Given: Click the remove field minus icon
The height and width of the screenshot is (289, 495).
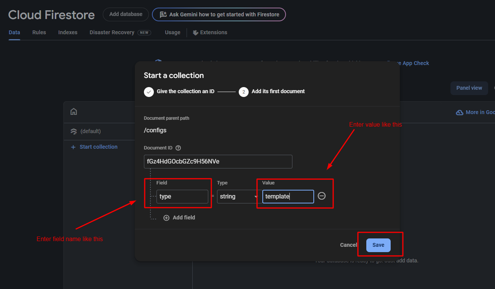Looking at the screenshot, I should click(x=322, y=196).
